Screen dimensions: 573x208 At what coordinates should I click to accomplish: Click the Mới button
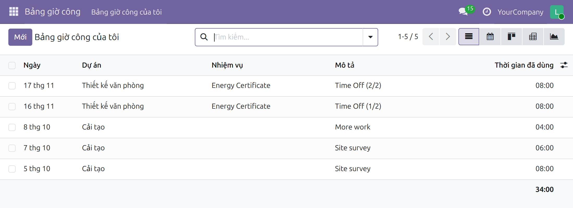point(20,37)
